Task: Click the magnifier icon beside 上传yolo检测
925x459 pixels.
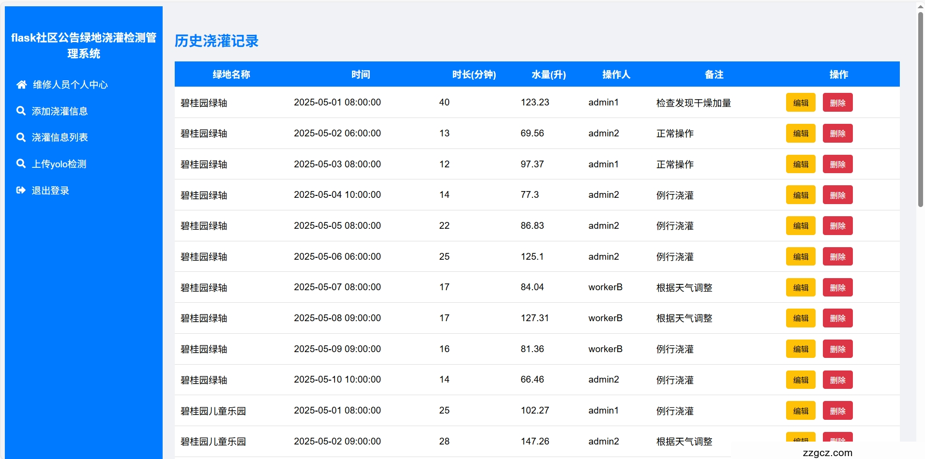Action: (x=21, y=164)
